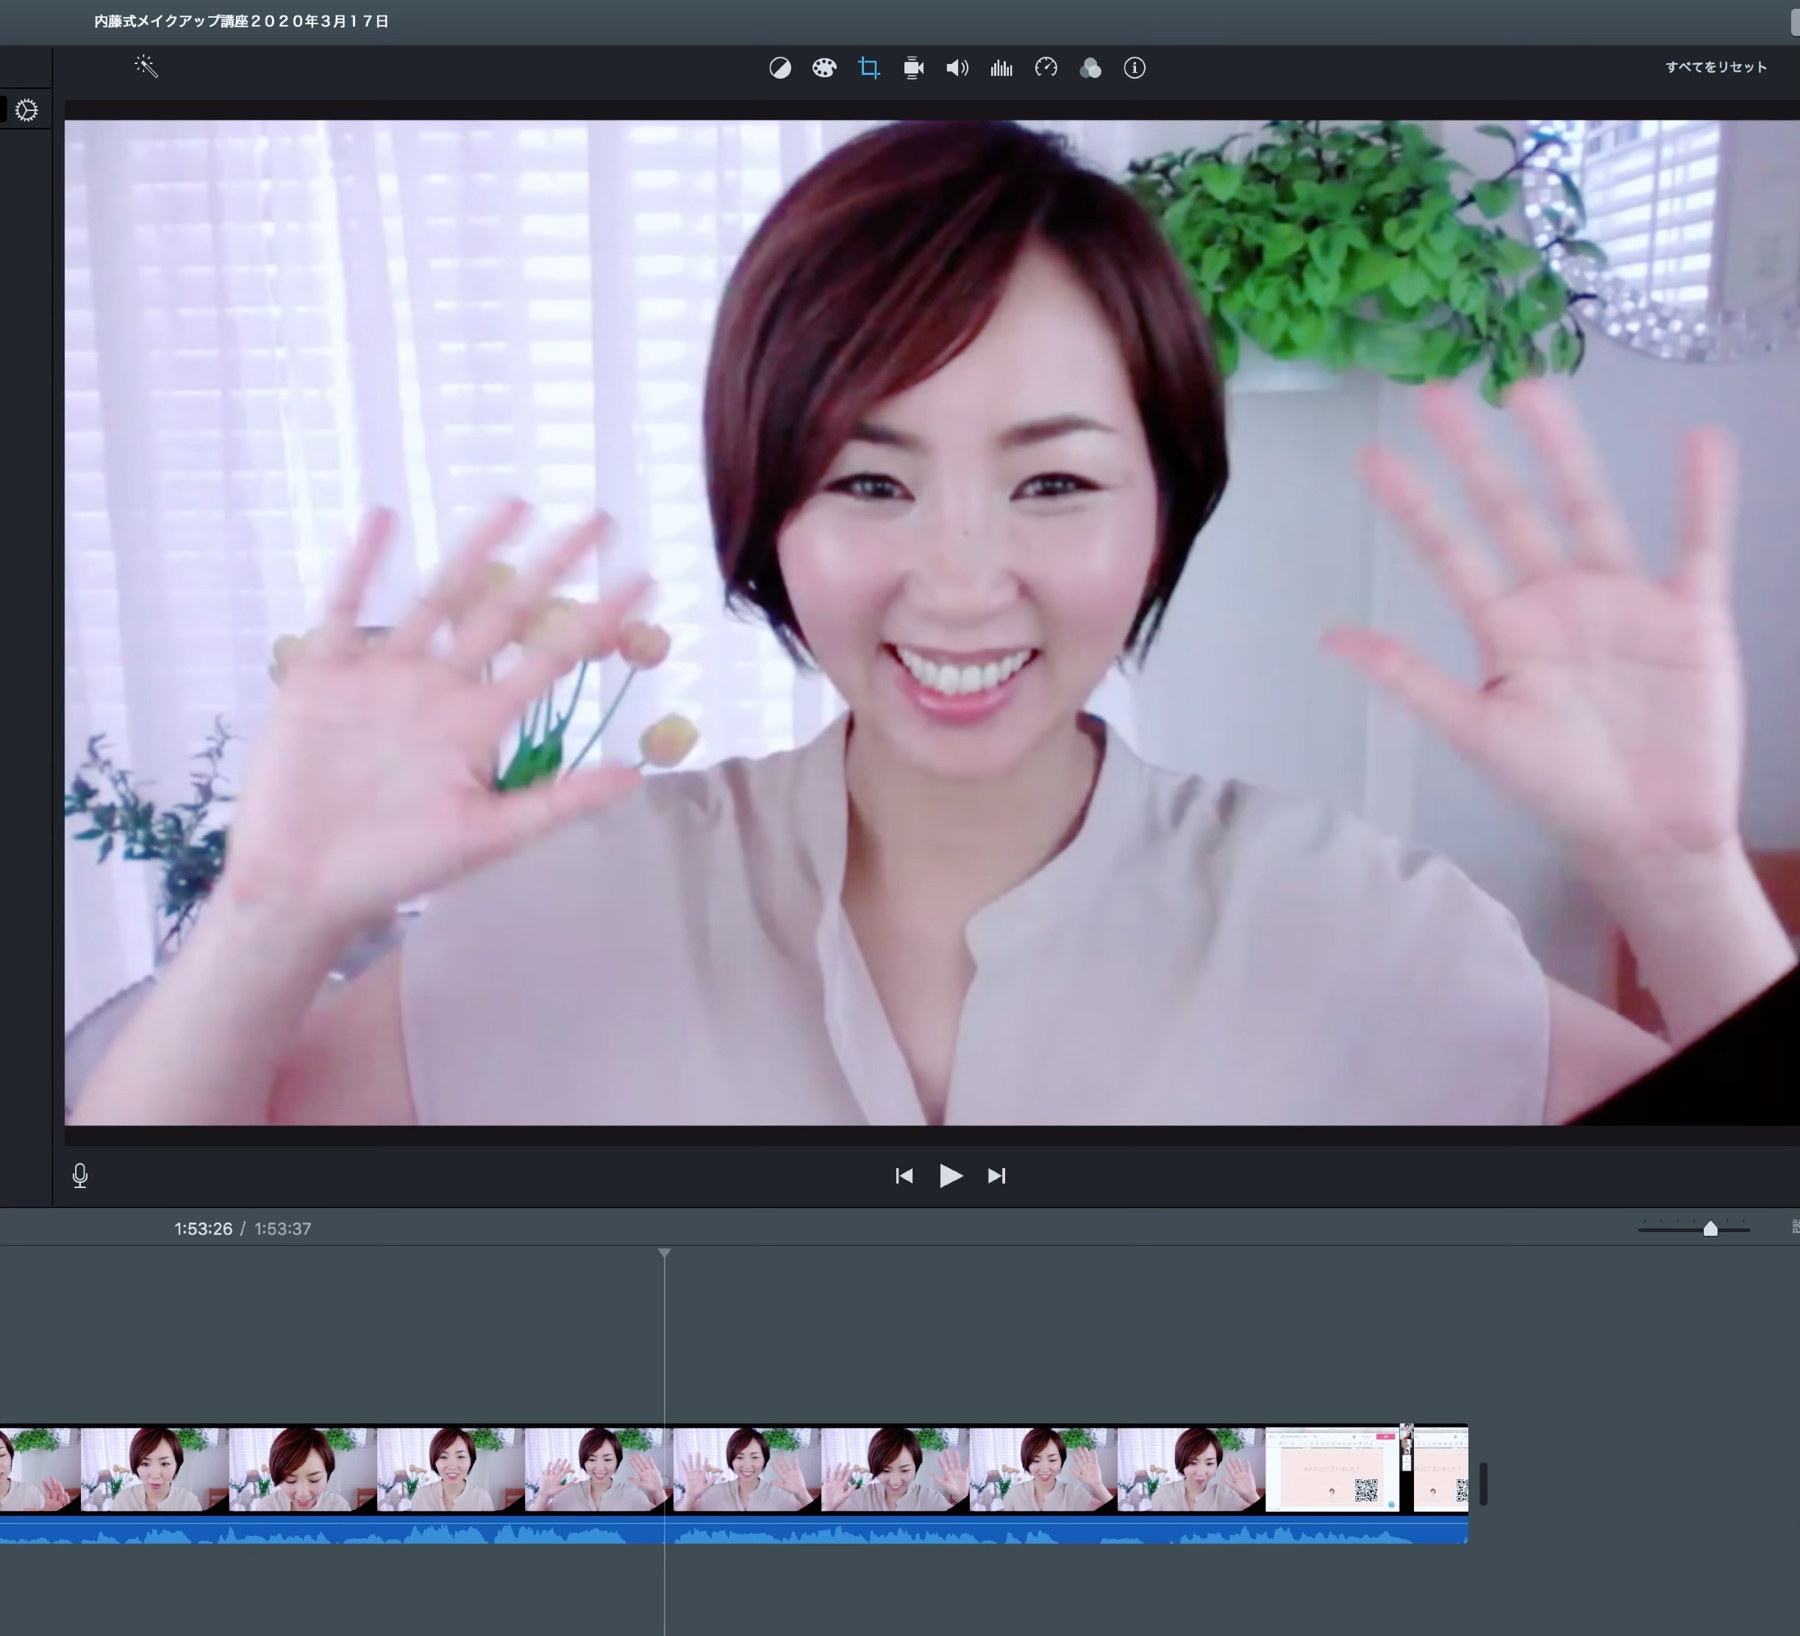
Task: Open the volume adjustment tool
Action: 956,68
